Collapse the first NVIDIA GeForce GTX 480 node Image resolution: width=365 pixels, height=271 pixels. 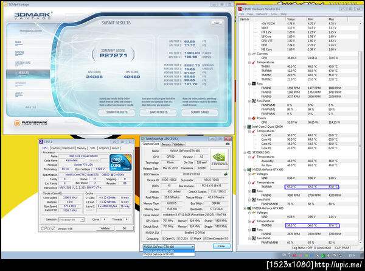pyautogui.click(x=245, y=170)
